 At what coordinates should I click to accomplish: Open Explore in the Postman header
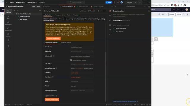click(x=42, y=2)
